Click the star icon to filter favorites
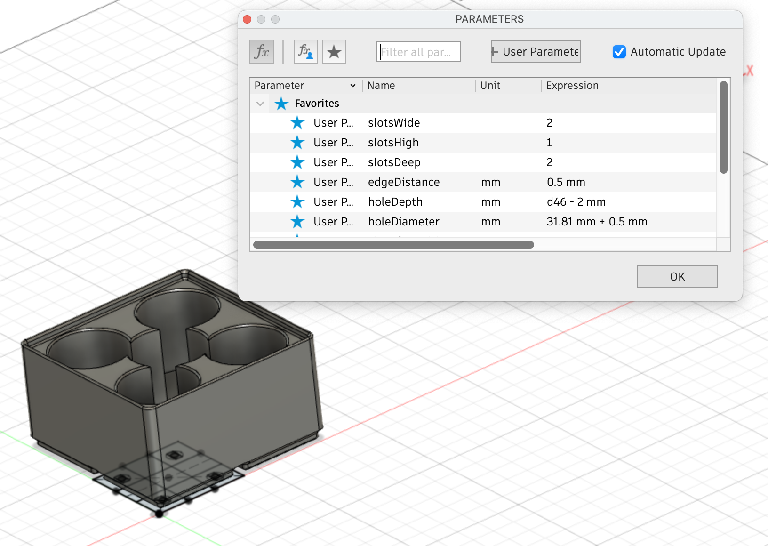The image size is (768, 546). pyautogui.click(x=334, y=51)
